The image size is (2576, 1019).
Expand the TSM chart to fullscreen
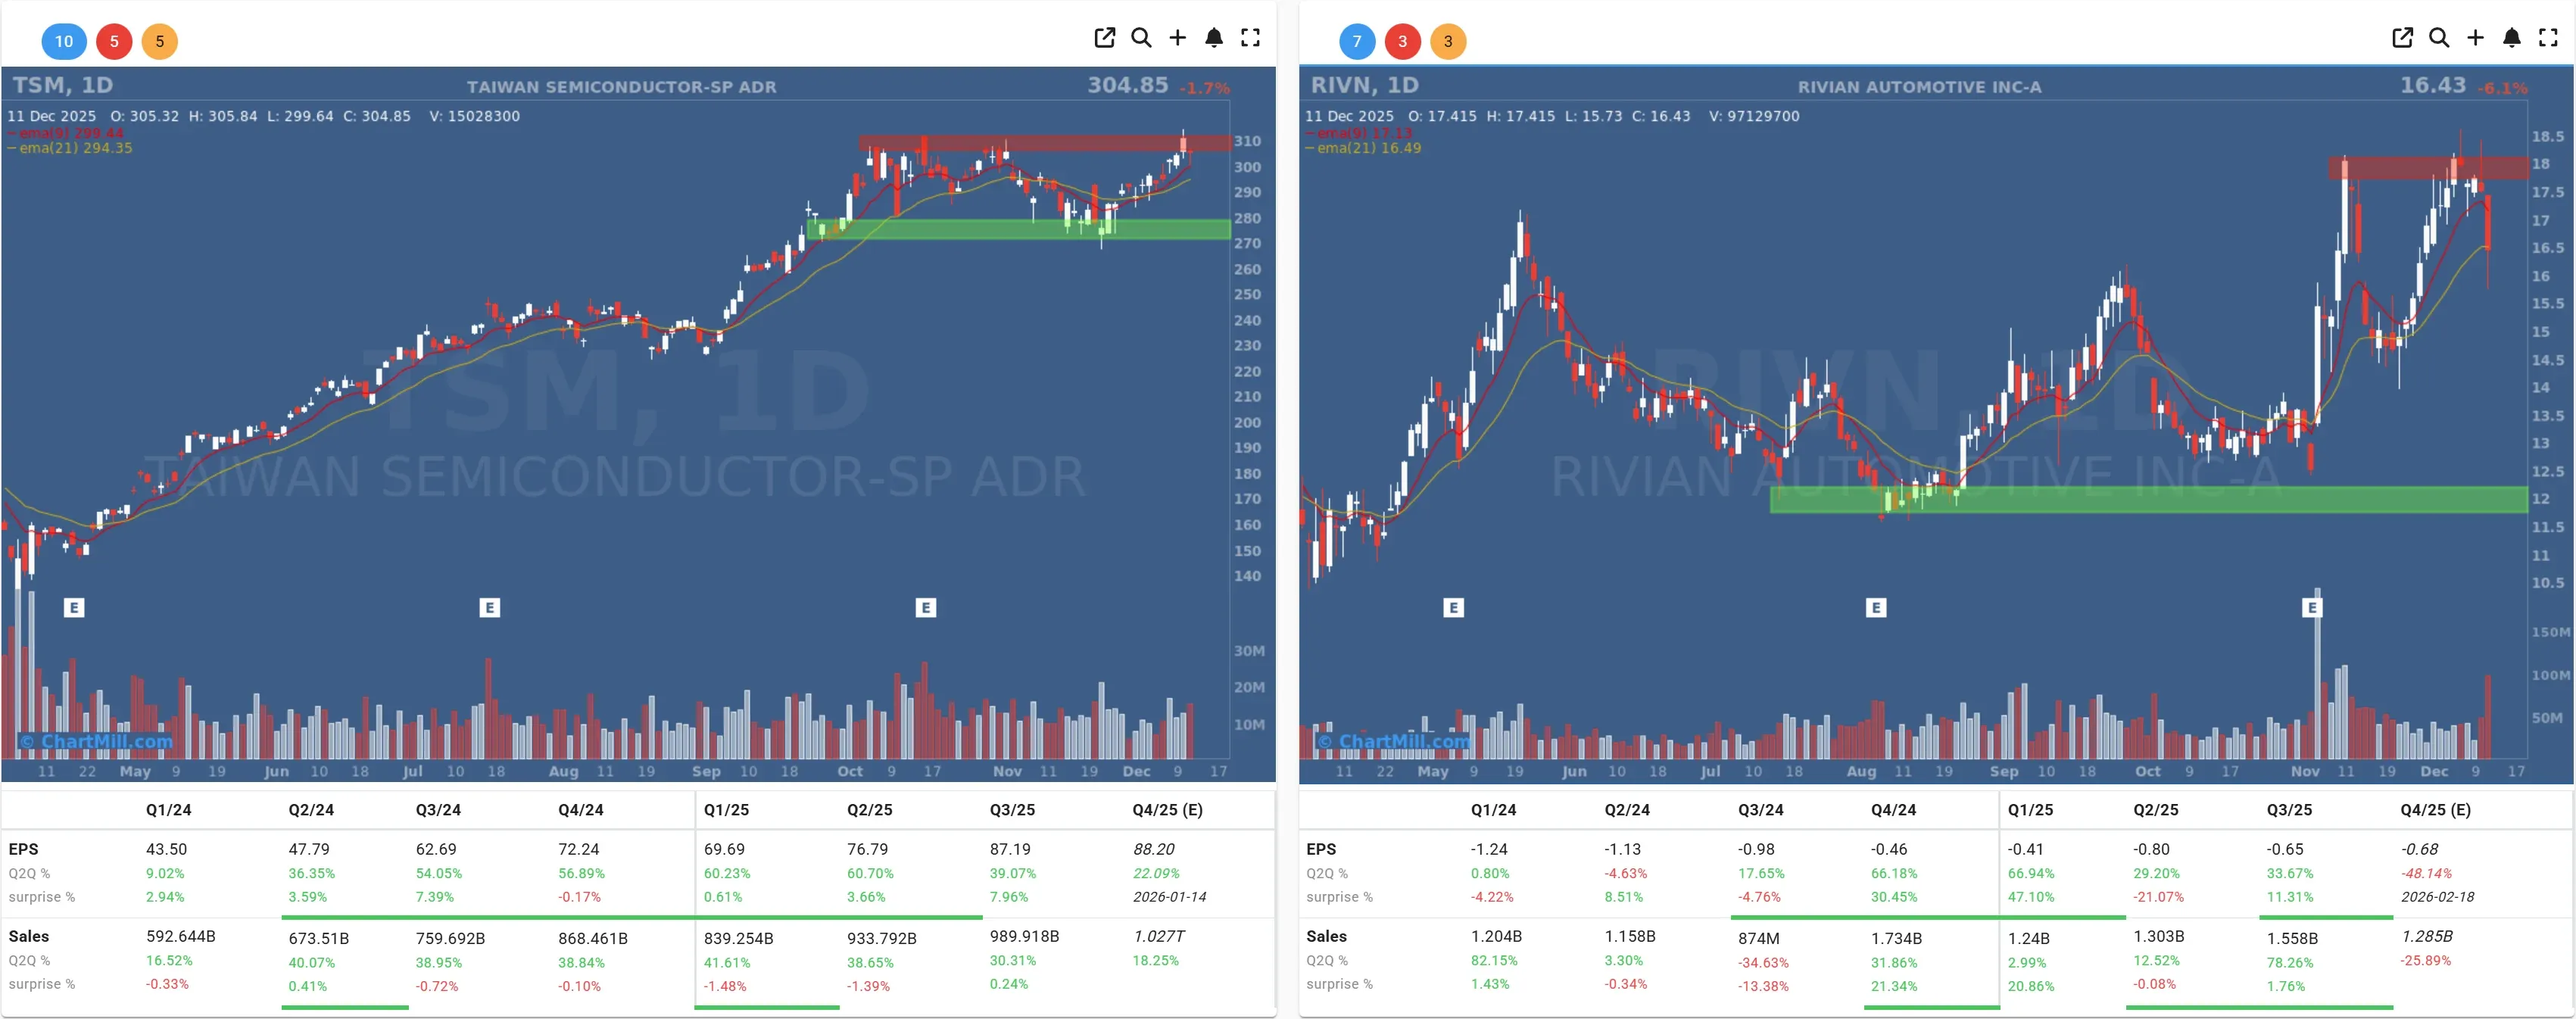[1251, 38]
